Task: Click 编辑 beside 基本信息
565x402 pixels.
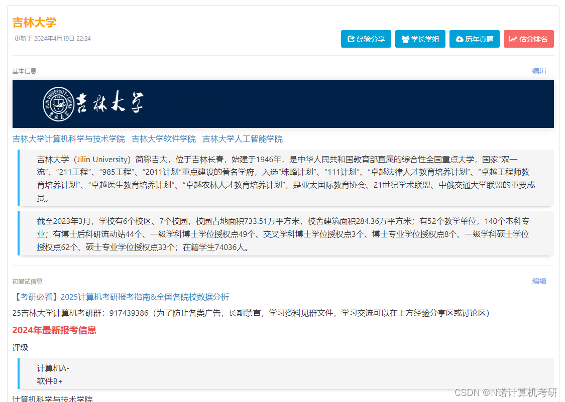Action: tap(539, 71)
